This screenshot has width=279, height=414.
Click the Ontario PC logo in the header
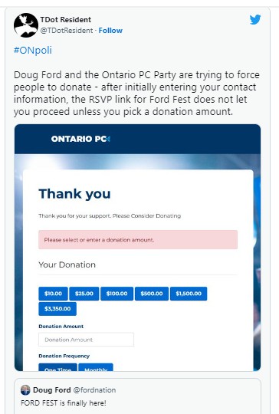tap(80, 139)
